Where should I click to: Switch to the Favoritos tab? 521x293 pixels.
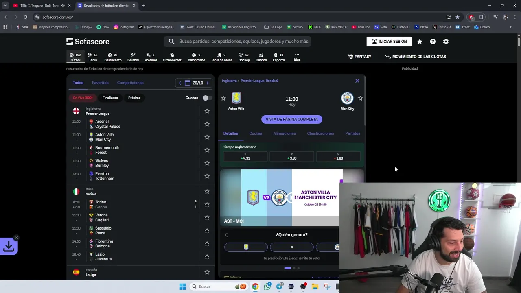[100, 83]
